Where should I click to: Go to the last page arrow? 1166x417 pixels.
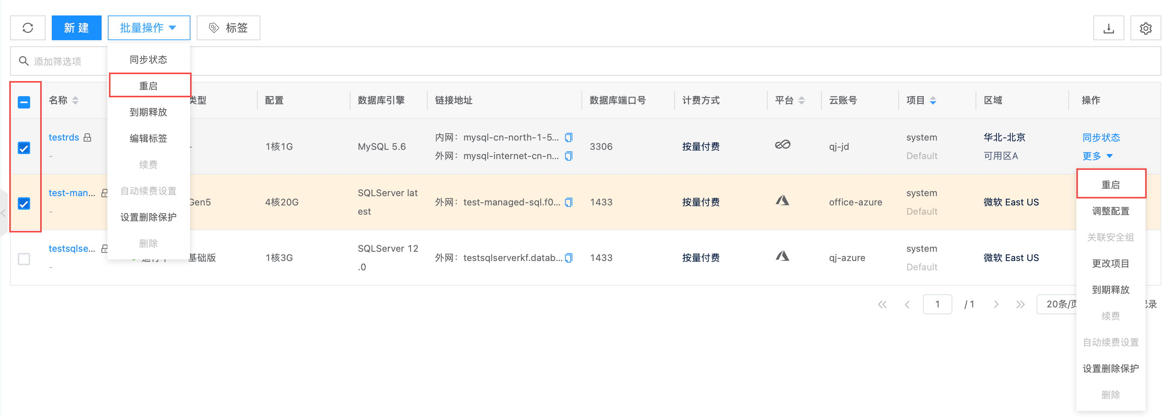[x=1020, y=304]
